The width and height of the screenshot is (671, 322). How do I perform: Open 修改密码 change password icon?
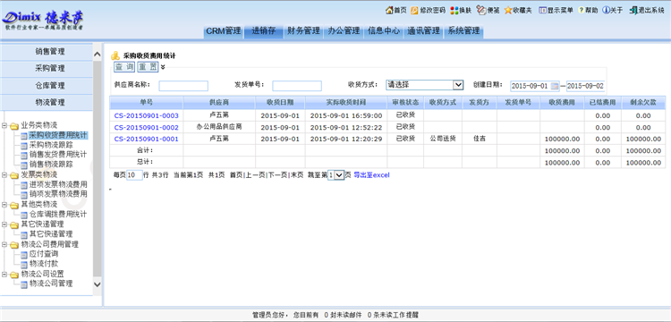414,10
